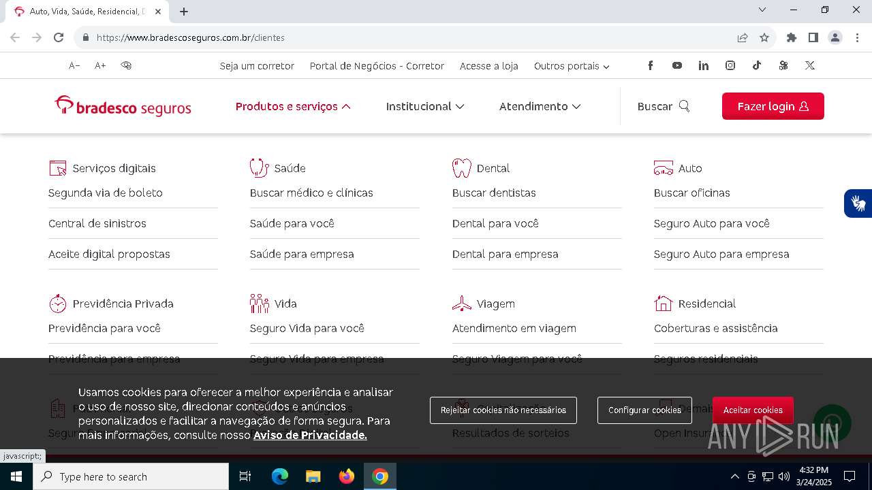
Task: Open the LinkedIn social icon
Action: (x=703, y=65)
